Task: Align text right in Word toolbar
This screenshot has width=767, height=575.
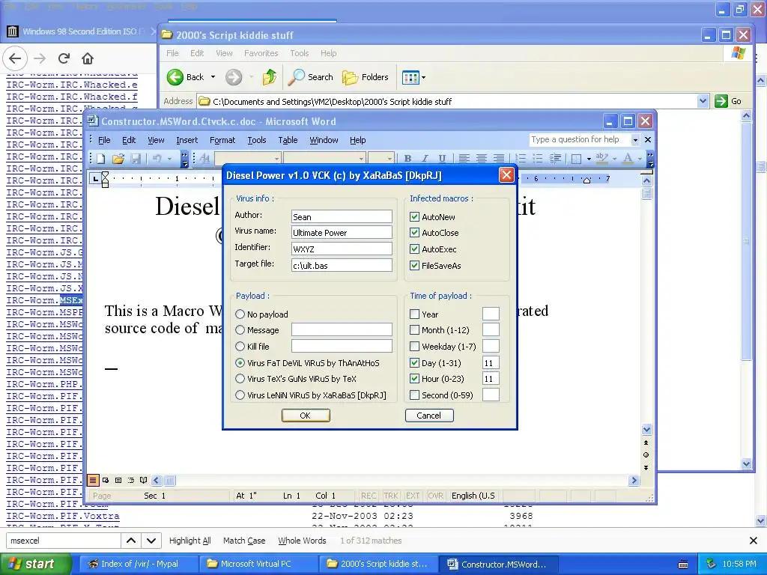Action: [x=498, y=159]
